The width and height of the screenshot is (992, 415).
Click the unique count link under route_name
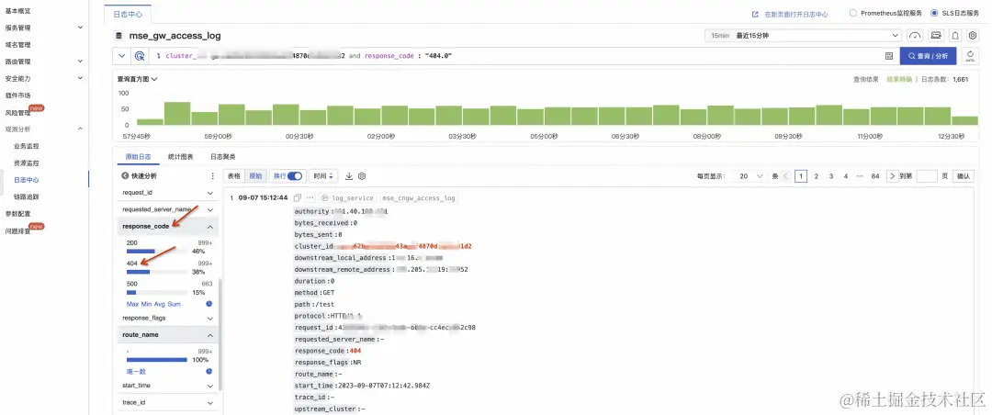click(136, 371)
